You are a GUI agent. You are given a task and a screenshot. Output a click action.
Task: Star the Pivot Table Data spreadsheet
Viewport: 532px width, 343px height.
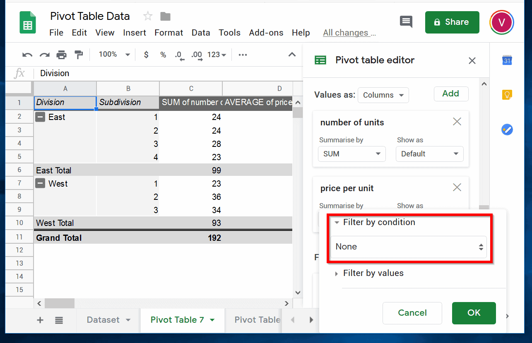click(147, 16)
